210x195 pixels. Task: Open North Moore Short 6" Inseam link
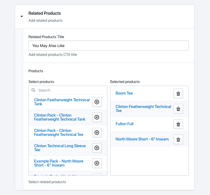142,139
